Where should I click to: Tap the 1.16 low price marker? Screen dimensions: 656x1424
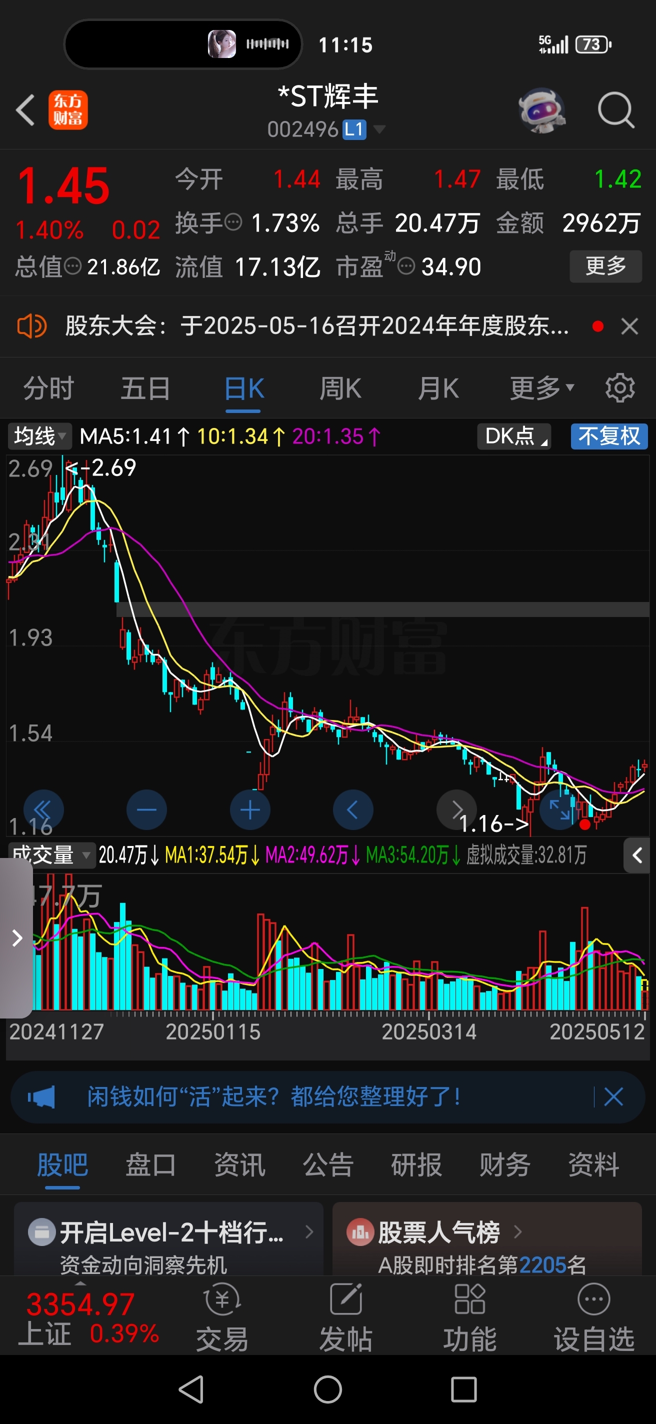tap(494, 823)
